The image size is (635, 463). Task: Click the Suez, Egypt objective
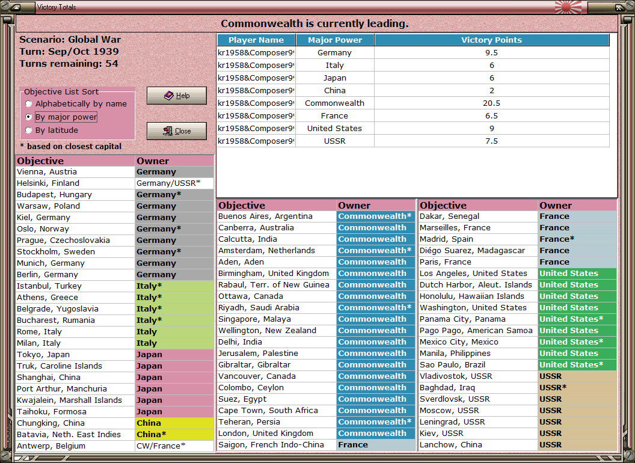click(277, 399)
